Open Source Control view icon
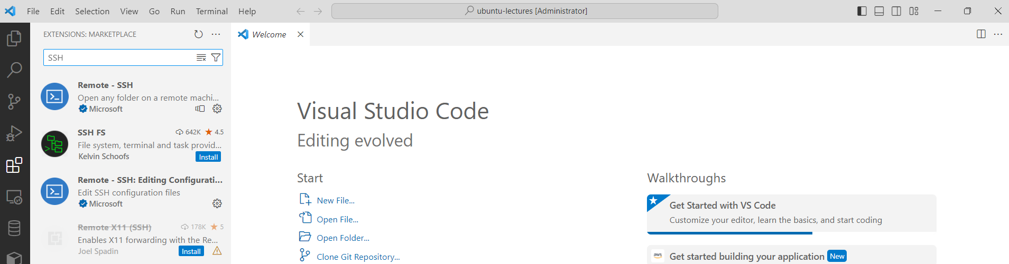1009x264 pixels. pyautogui.click(x=14, y=102)
